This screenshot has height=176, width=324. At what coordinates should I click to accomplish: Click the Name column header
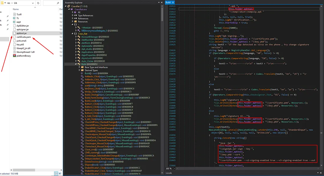(x=16, y=9)
